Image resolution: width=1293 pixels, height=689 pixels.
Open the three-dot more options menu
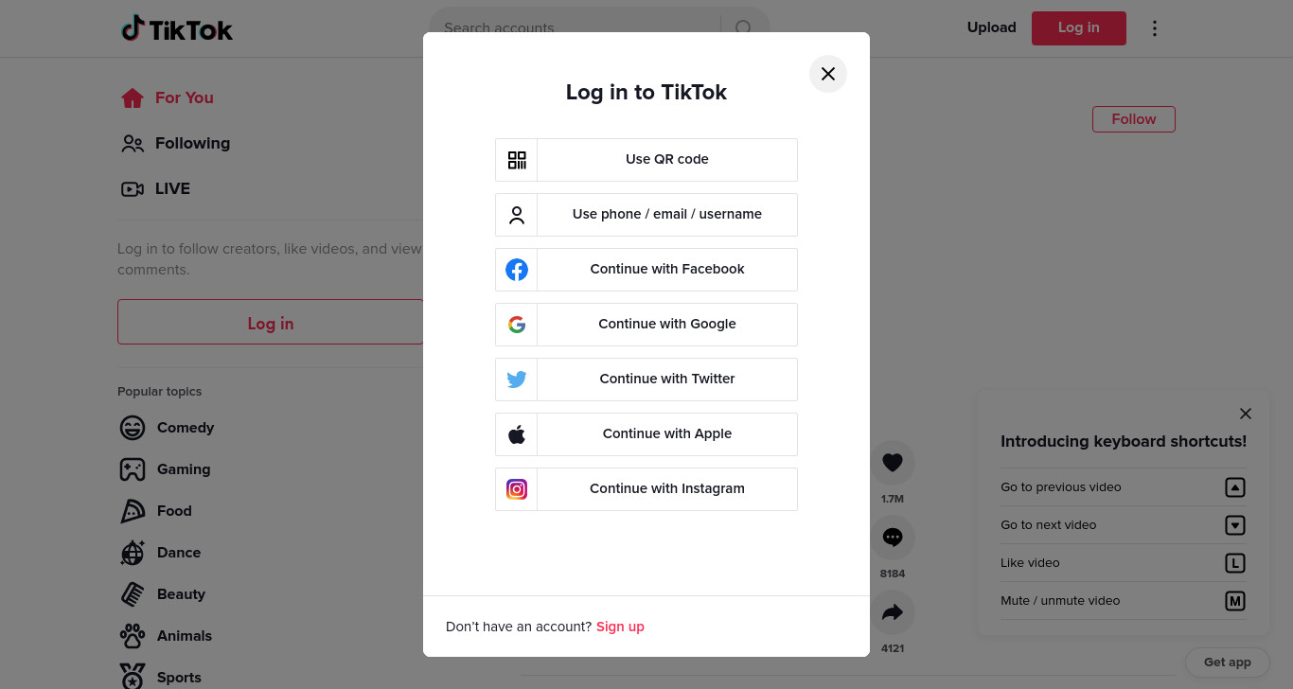pyautogui.click(x=1154, y=28)
